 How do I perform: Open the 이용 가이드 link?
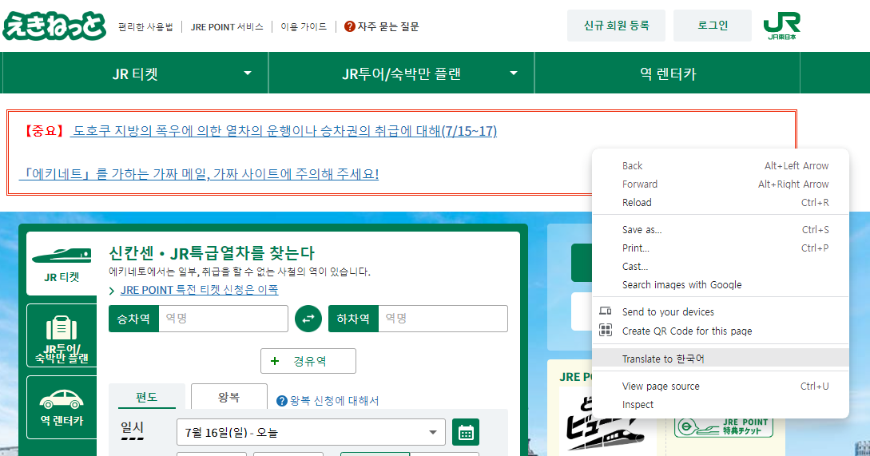coord(304,26)
